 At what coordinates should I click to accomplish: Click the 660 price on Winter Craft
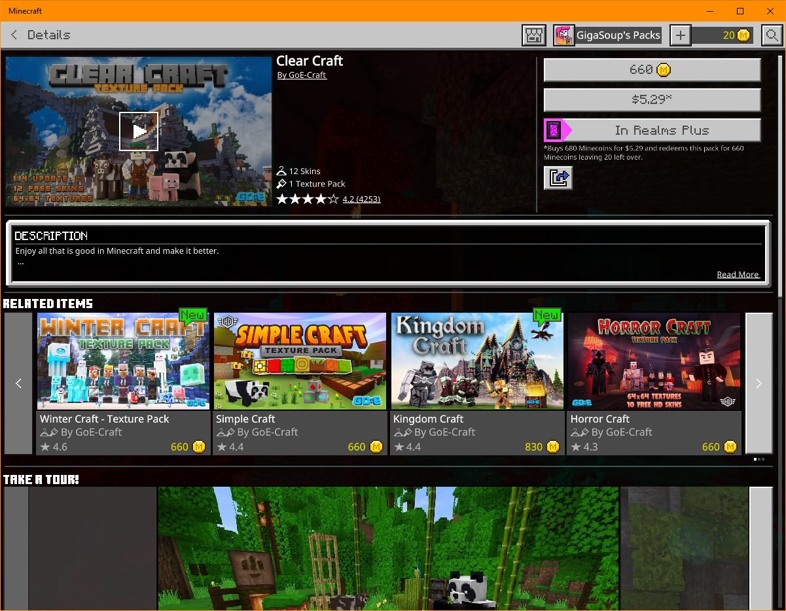tap(188, 447)
